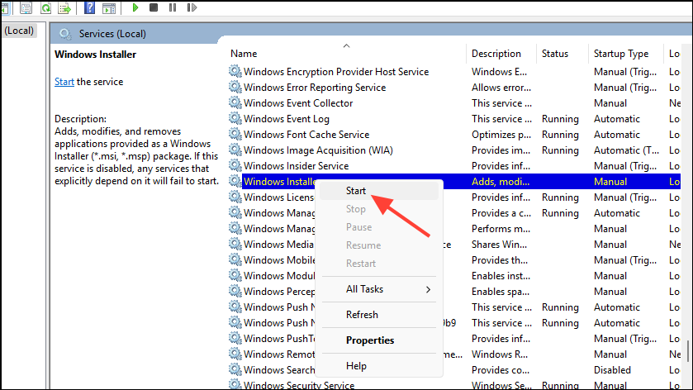Click the vertical scrollbar thumb of the services list
The width and height of the screenshot is (693, 390).
688,351
